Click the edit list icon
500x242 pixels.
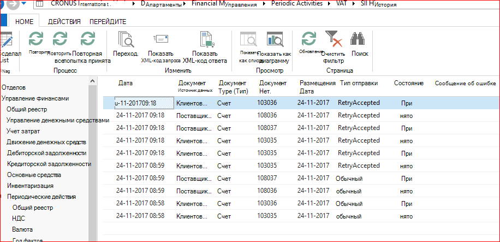7,39
